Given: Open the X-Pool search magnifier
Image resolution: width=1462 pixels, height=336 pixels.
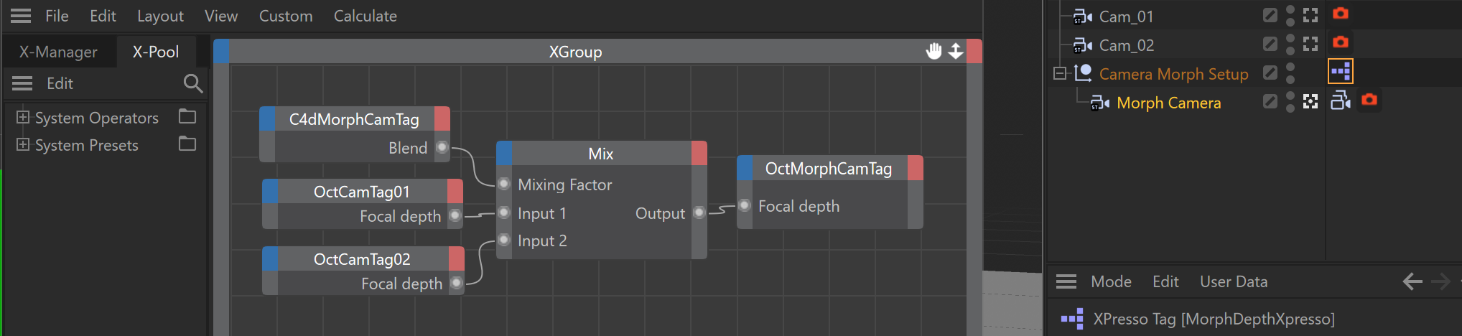Looking at the screenshot, I should click(x=192, y=84).
